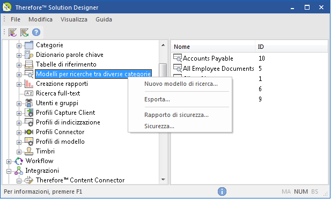This screenshot has width=331, height=199.
Task: Choose Nuovo modello di ricerca from context menu
Action: tap(180, 84)
